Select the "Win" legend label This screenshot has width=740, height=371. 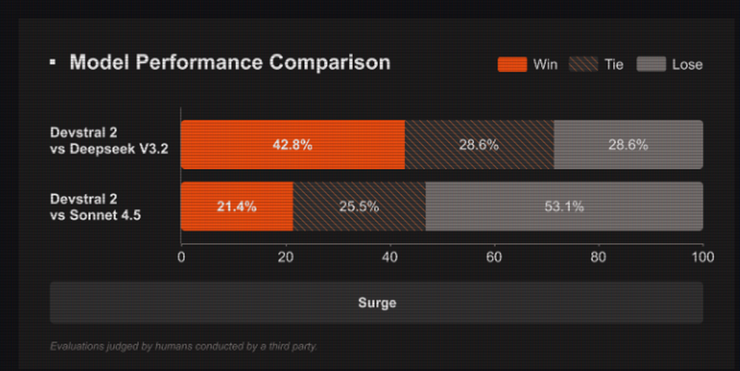tap(545, 64)
